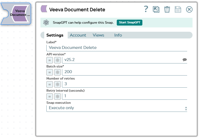199x139 pixels.
Task: Edit the Label input field
Action: (x=117, y=48)
